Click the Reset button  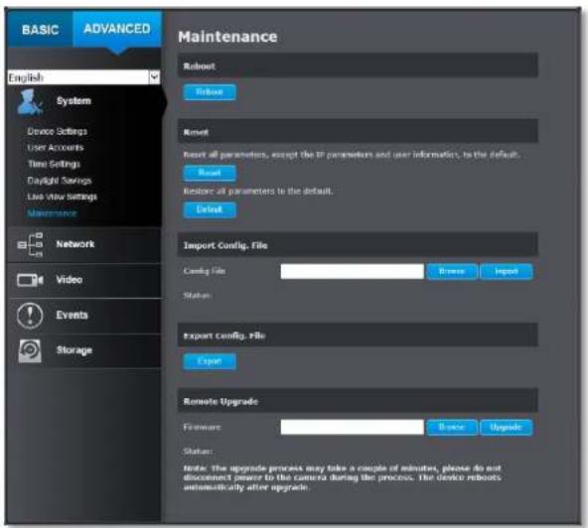tap(210, 173)
